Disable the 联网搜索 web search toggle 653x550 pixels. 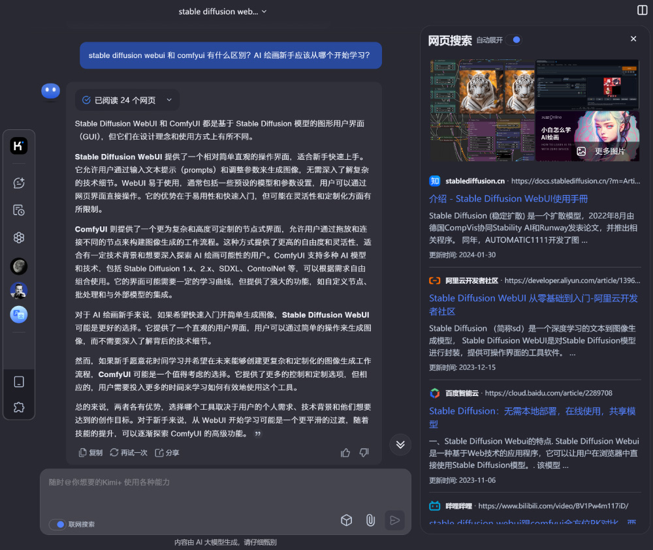[57, 525]
